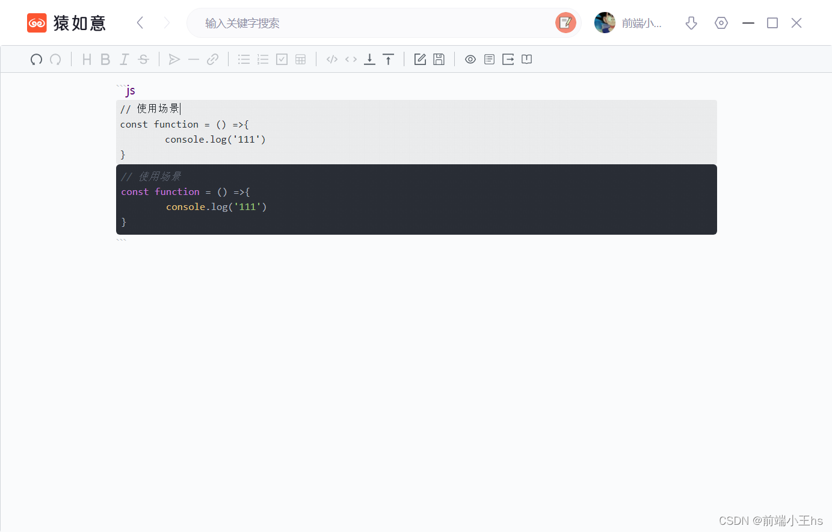This screenshot has width=832, height=532.
Task: Click the up-arrow-from-line toolbar icon
Action: [389, 59]
